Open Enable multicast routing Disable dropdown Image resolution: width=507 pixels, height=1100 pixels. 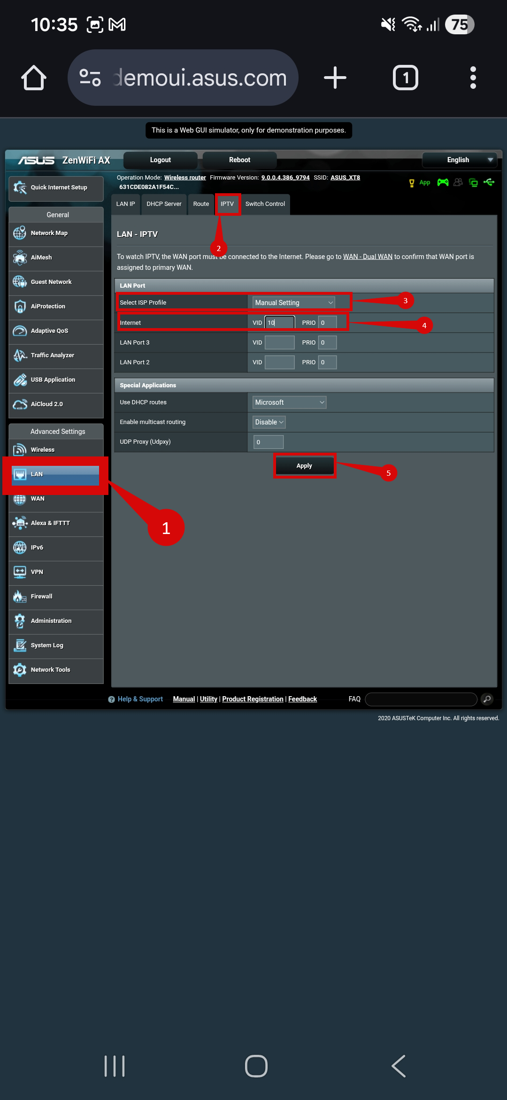269,422
